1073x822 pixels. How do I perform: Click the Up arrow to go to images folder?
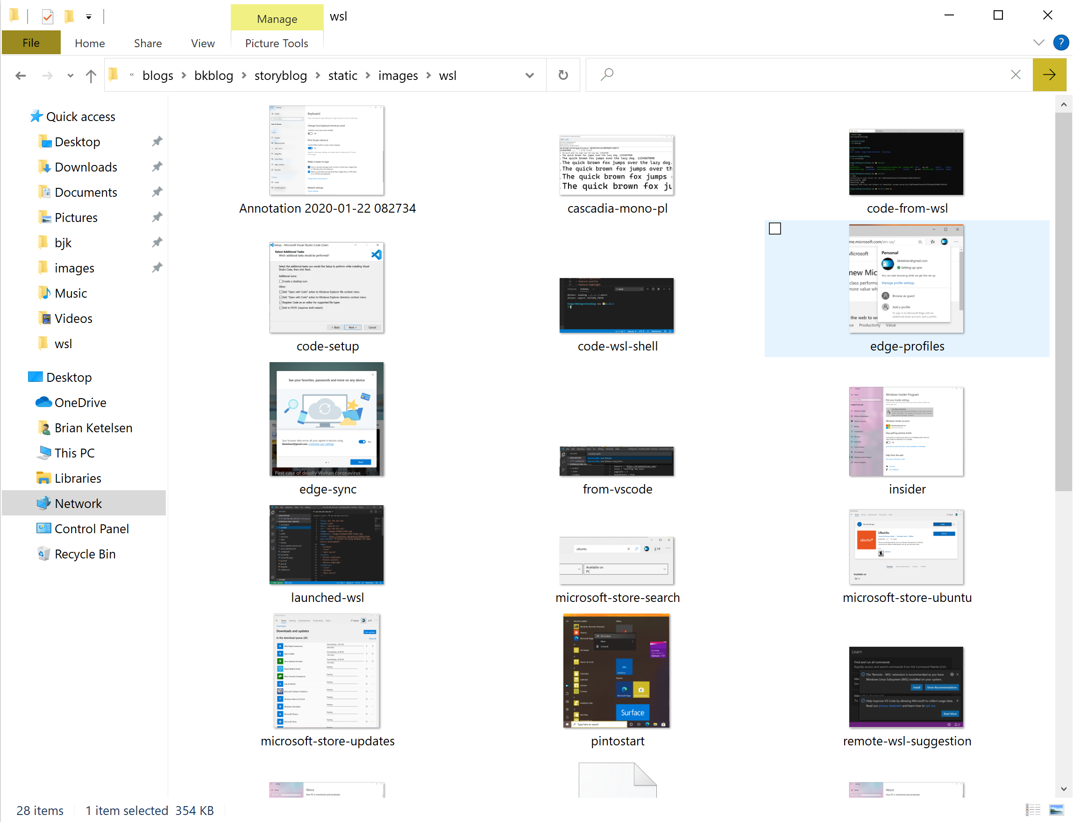coord(91,75)
